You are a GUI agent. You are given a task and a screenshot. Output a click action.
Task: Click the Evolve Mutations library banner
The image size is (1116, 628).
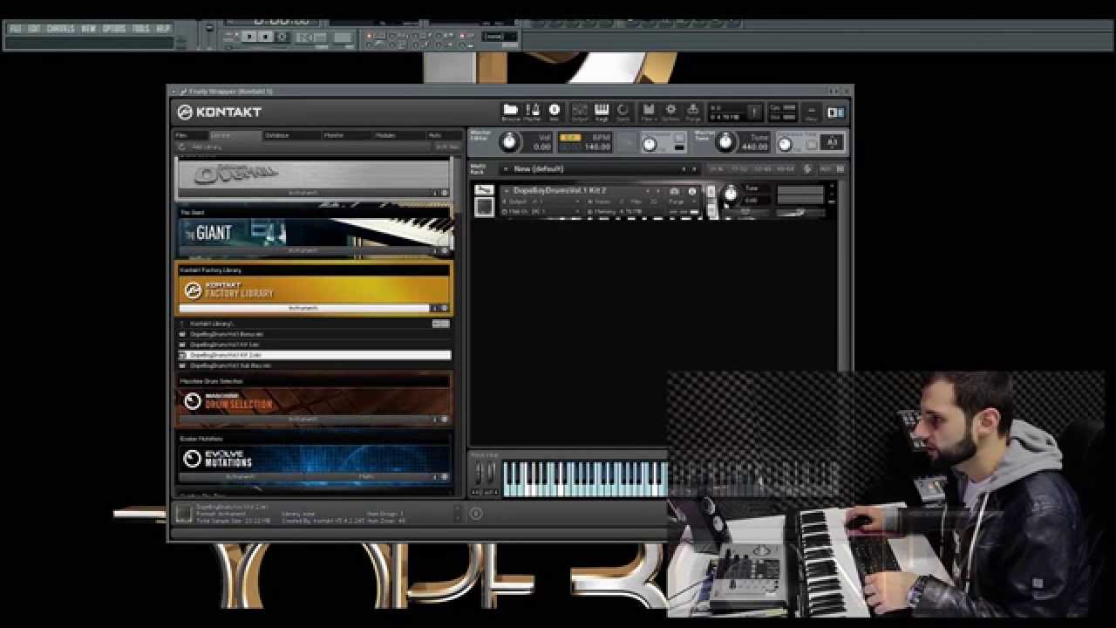click(315, 458)
